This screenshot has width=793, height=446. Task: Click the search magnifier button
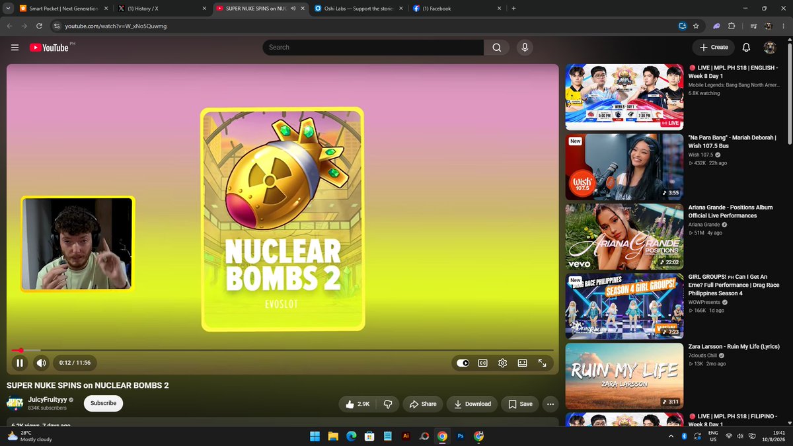click(x=497, y=48)
